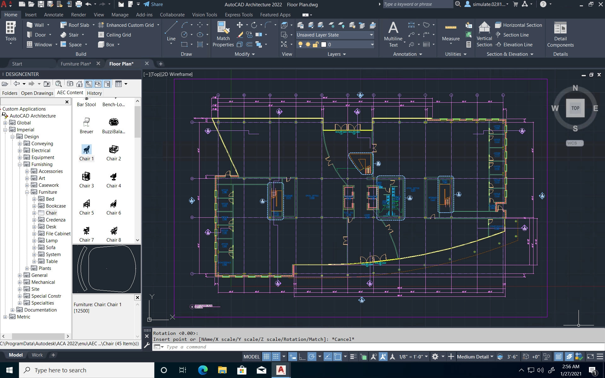Select the Wall tool
The height and width of the screenshot is (378, 605).
[x=37, y=25]
